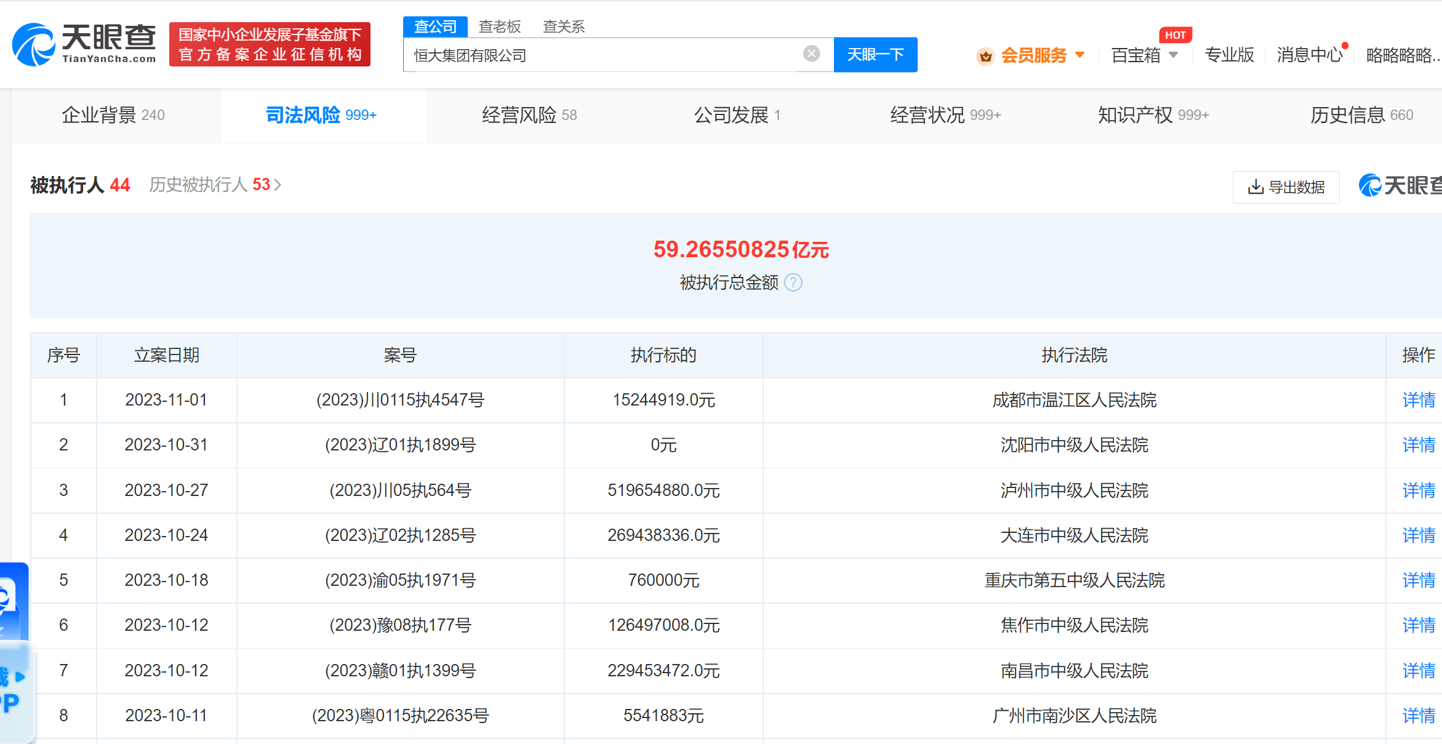The width and height of the screenshot is (1442, 744).
Task: Open 详情 for 泸州市中级人民法院 row
Action: tap(1419, 490)
